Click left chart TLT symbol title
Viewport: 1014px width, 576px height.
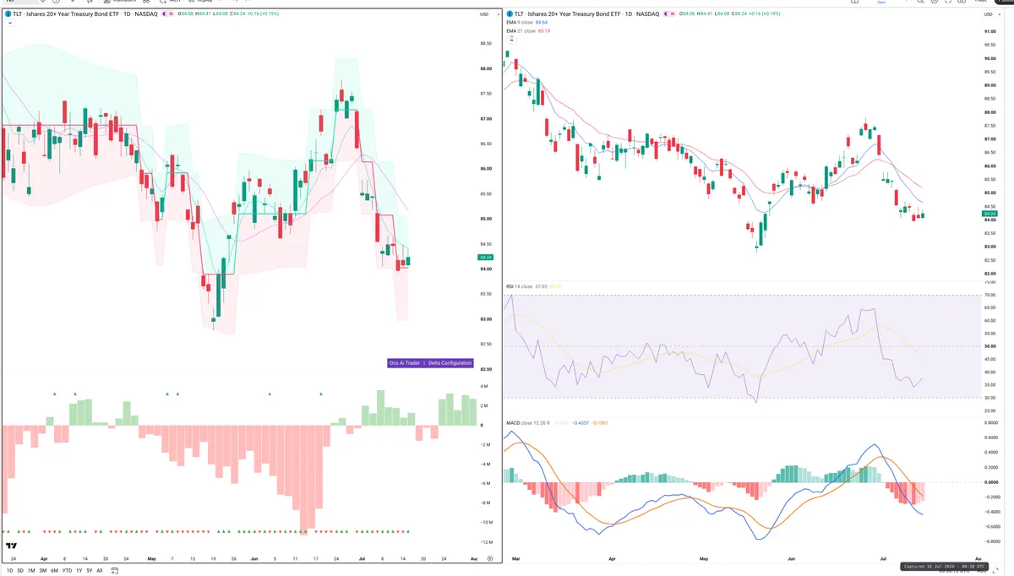click(x=85, y=14)
